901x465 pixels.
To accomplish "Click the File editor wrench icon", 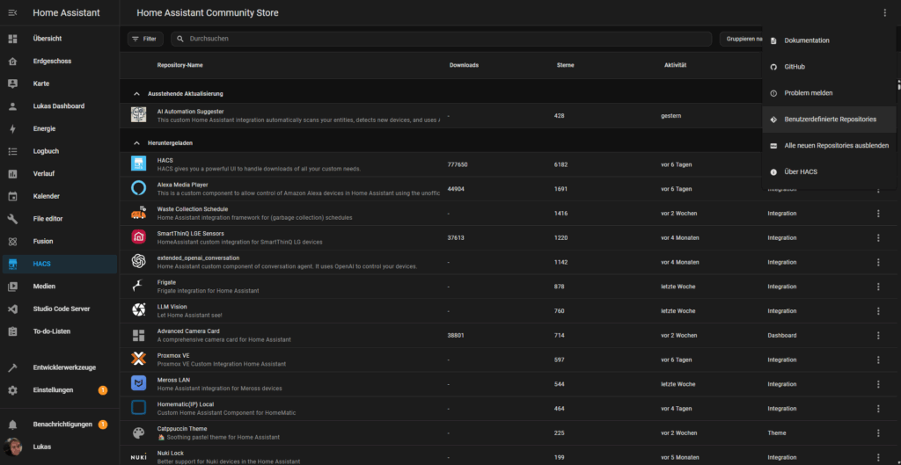I will (12, 219).
